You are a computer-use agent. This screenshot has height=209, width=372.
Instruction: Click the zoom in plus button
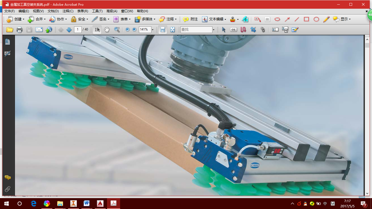click(134, 29)
